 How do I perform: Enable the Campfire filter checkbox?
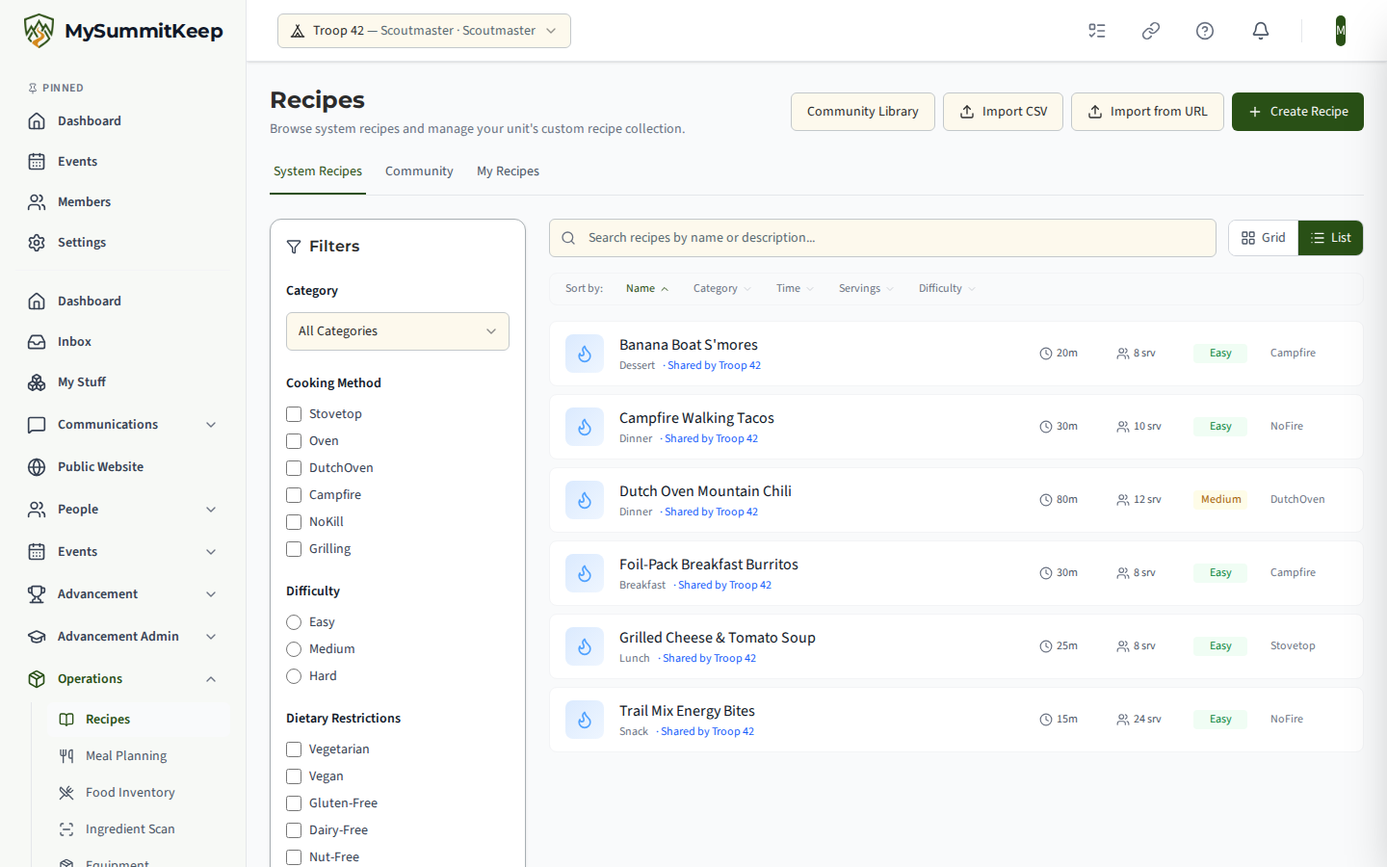(x=294, y=495)
